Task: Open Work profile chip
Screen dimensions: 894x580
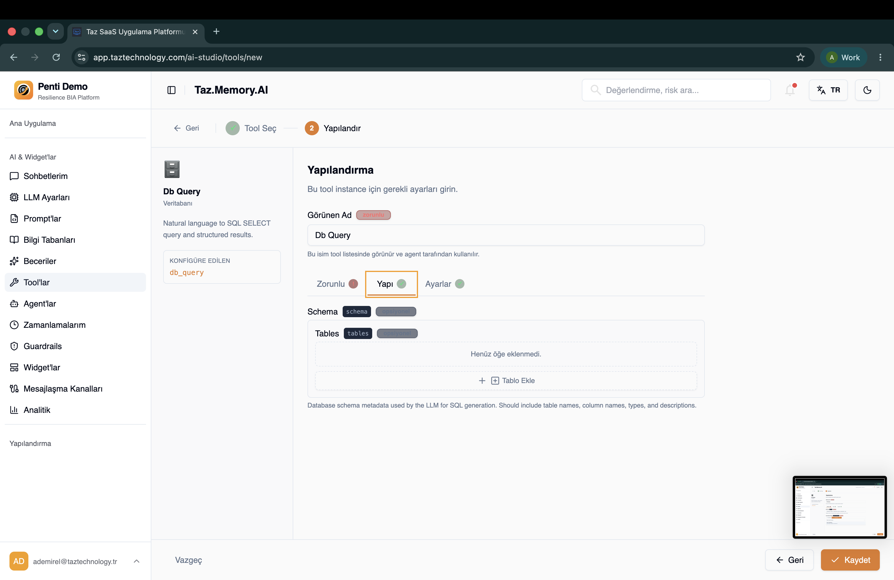Action: click(x=843, y=57)
